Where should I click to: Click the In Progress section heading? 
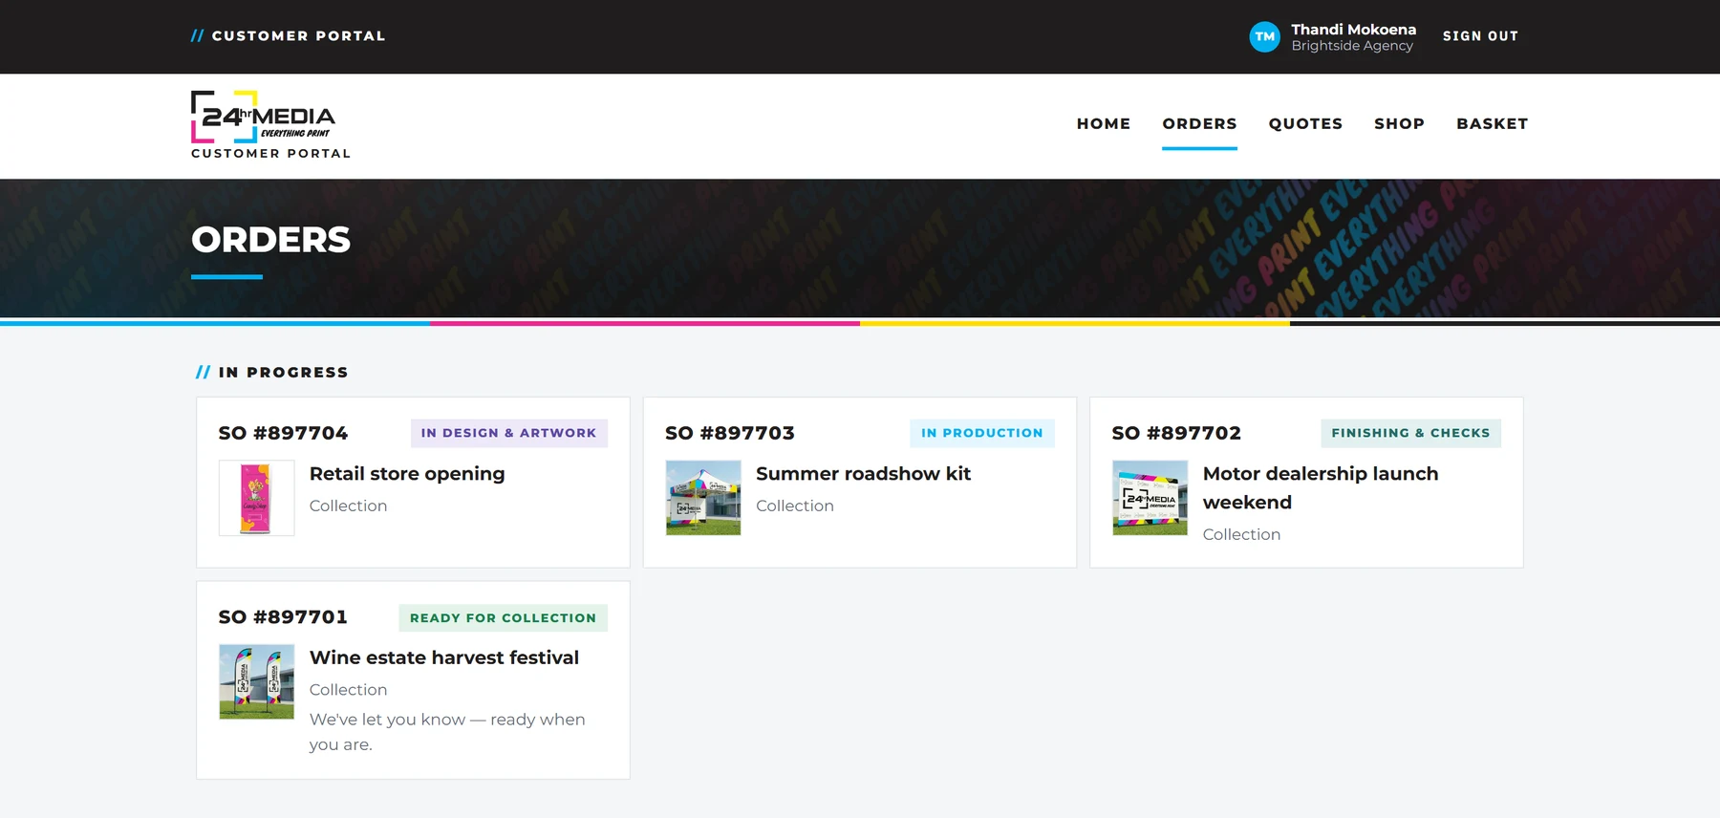point(272,373)
